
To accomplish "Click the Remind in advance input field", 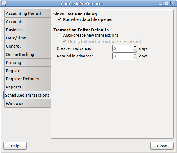I will (x=122, y=56).
